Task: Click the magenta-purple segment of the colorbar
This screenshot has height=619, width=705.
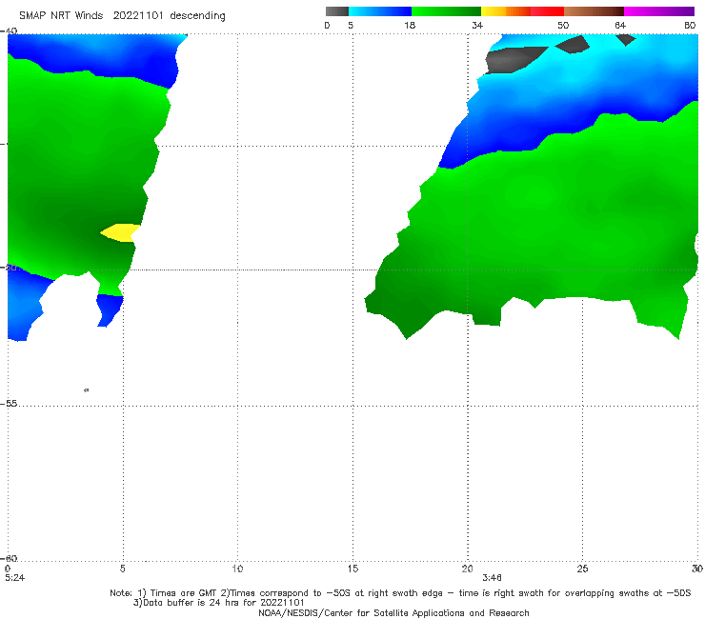Action: coord(659,11)
